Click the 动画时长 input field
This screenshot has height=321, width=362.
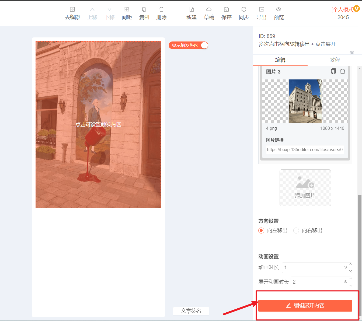pos(315,267)
